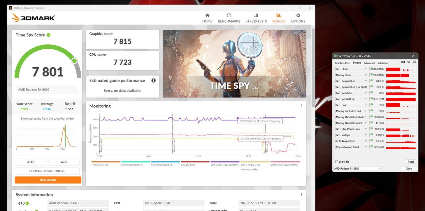Expand the Fan Speed (%) sensor dropdown

[366, 93]
